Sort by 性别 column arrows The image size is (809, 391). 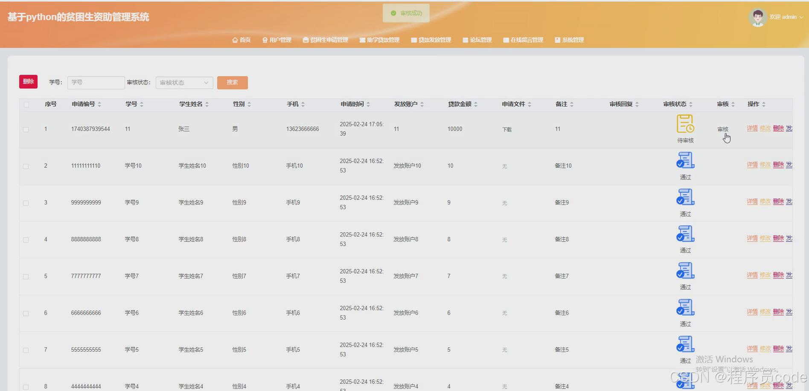coord(249,104)
